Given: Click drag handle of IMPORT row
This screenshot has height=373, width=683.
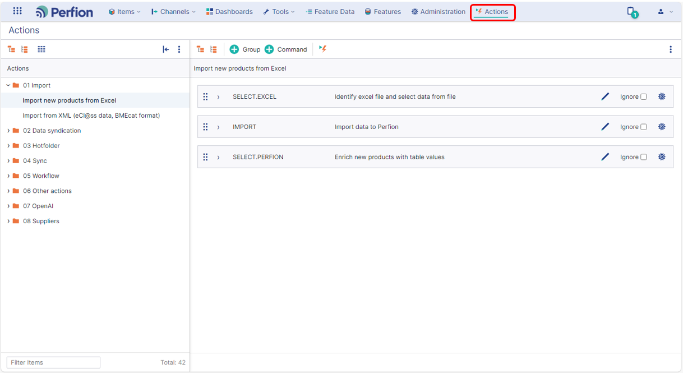Looking at the screenshot, I should pyautogui.click(x=206, y=127).
